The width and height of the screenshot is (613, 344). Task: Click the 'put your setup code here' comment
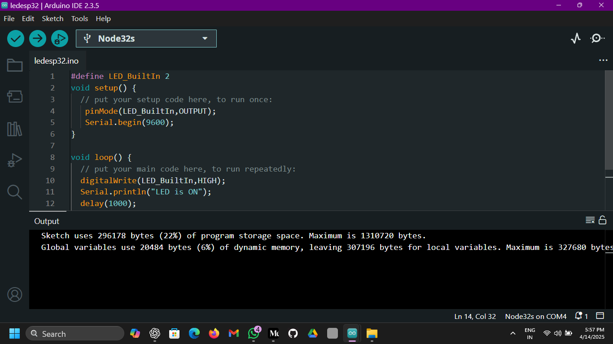click(x=176, y=99)
